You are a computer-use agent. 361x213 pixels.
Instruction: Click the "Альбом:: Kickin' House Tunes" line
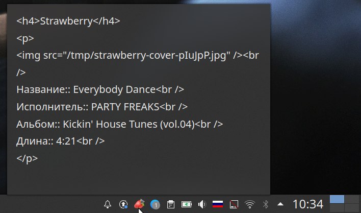(119, 124)
